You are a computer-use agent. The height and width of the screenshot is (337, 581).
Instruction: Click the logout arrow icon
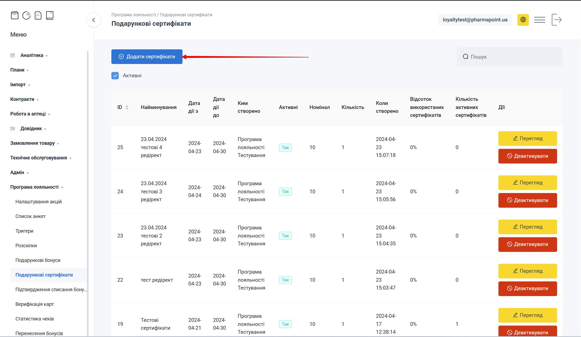[557, 20]
